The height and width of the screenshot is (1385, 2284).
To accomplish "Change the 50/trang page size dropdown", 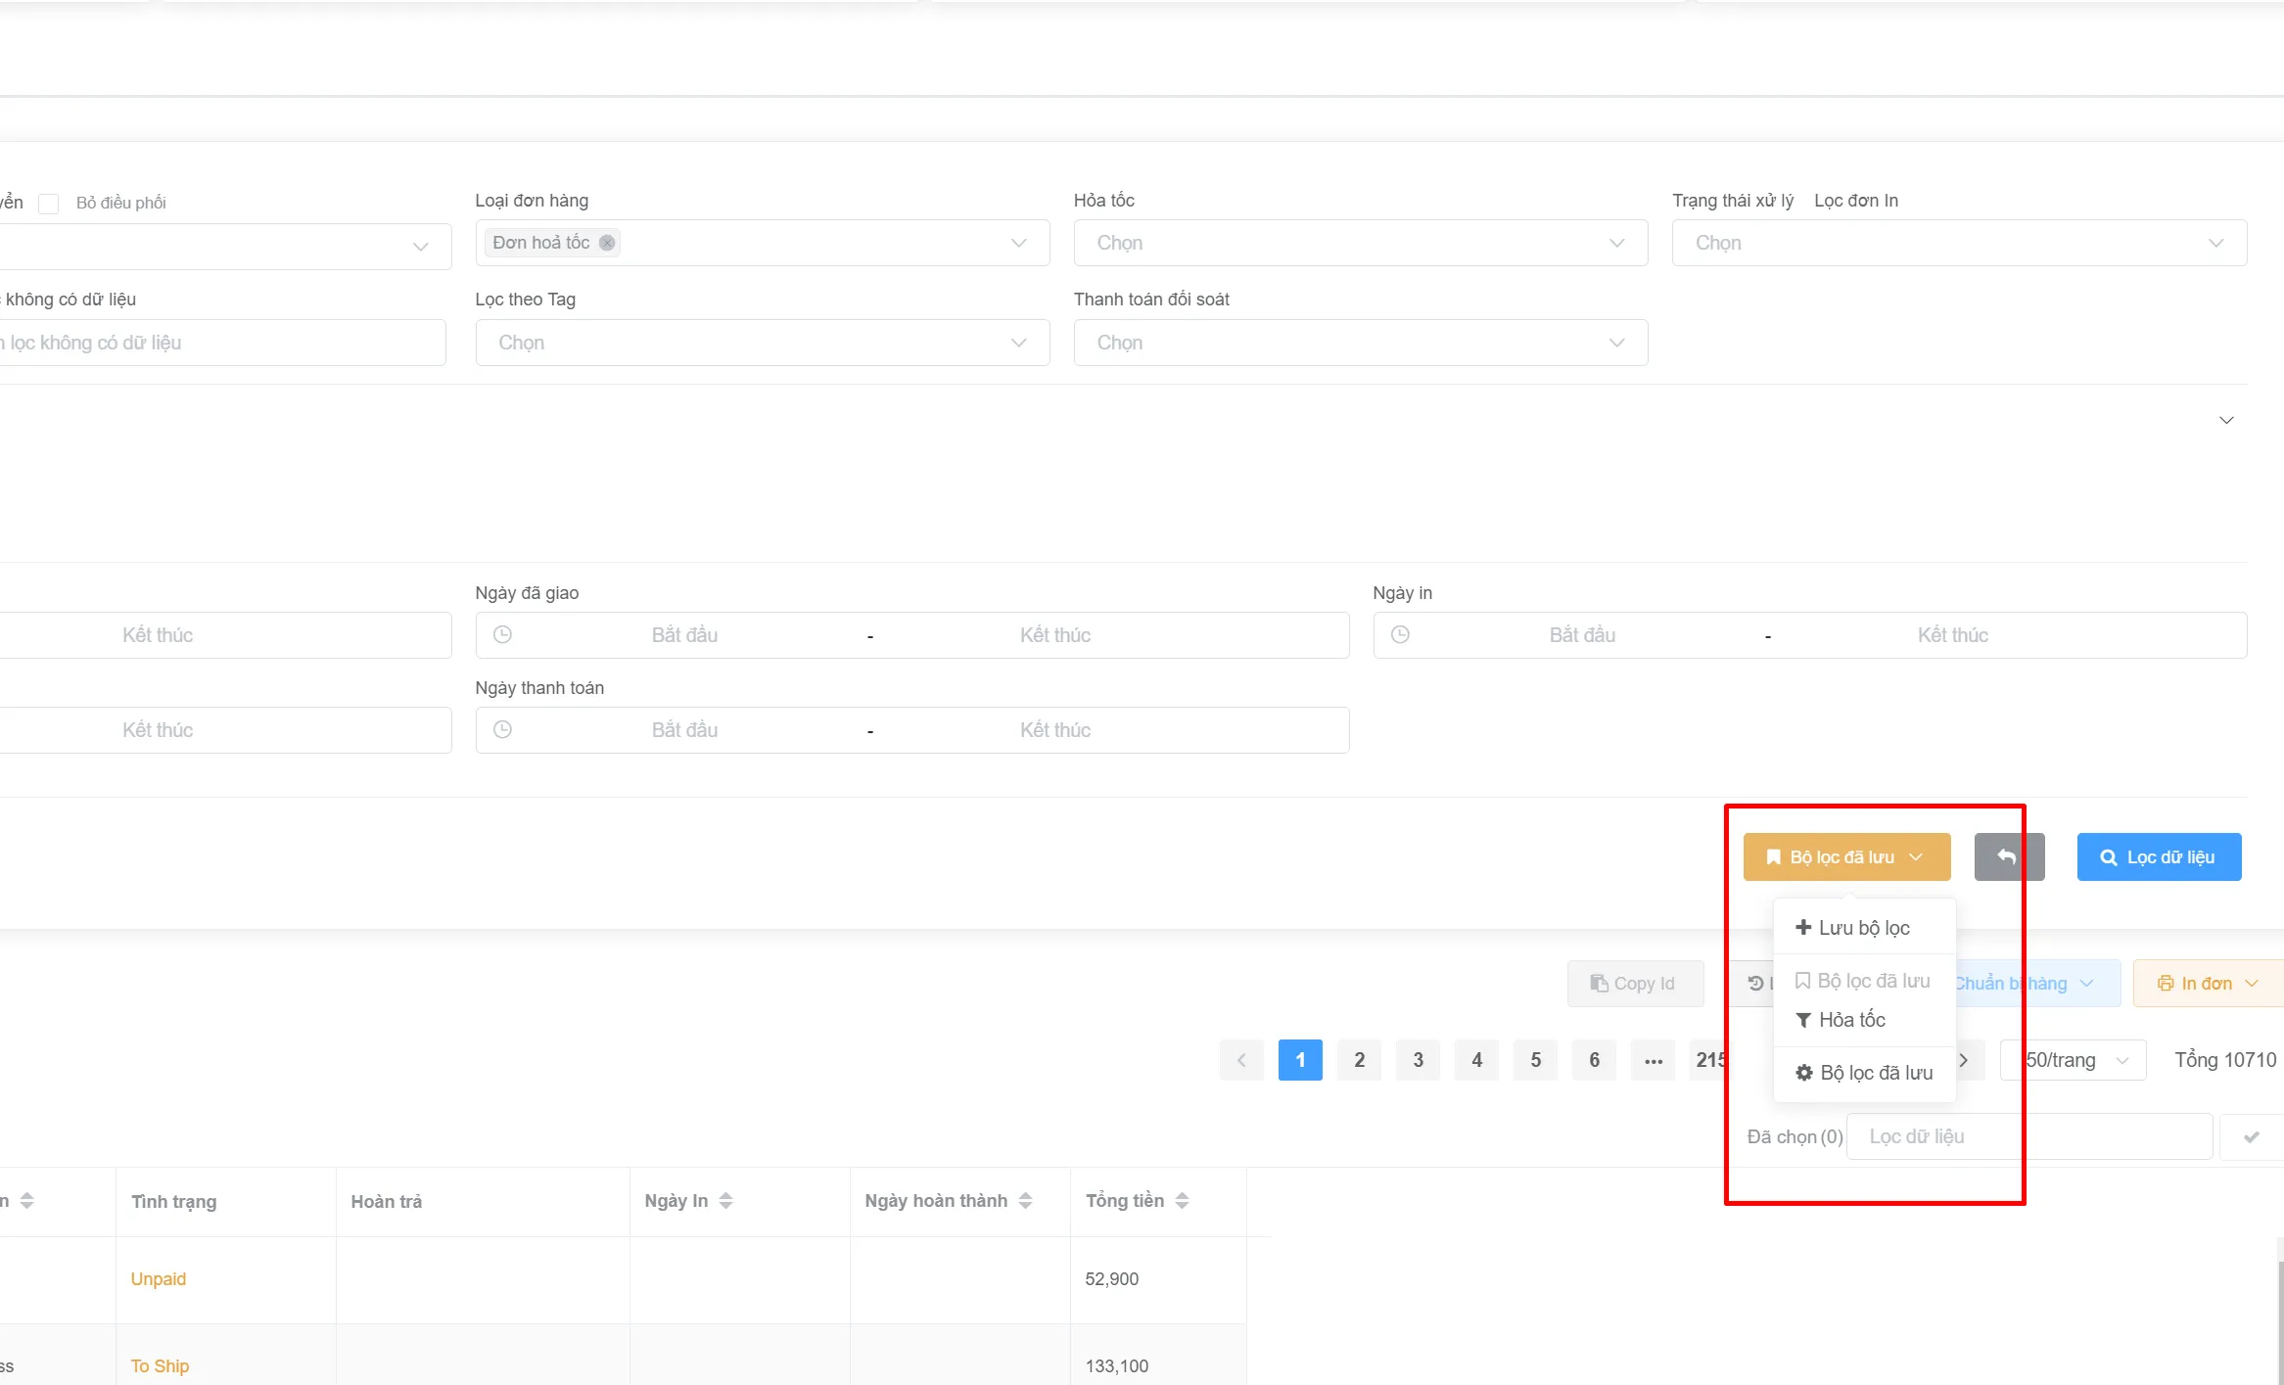I will [2074, 1060].
